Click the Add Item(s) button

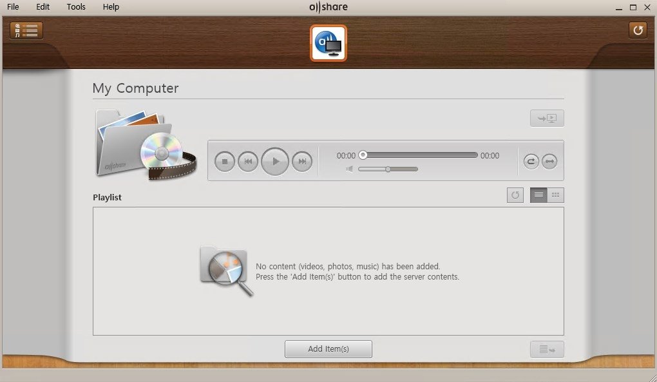pos(328,349)
